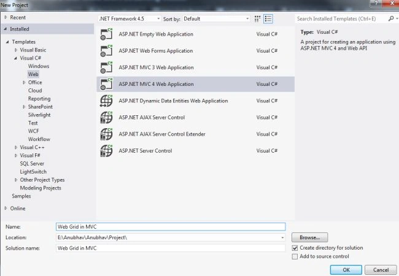
Task: Select ASP.NET Web Forms Application text
Action: pyautogui.click(x=156, y=51)
